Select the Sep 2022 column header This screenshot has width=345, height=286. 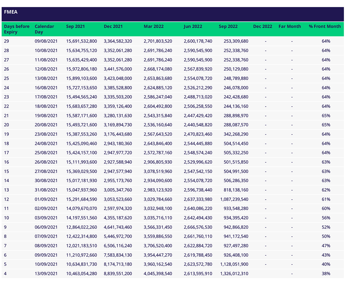tap(228, 26)
